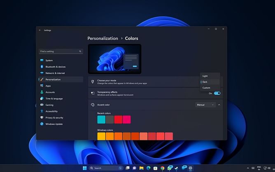This screenshot has height=172, width=275.
Task: Open Network & internet category
Action: click(61, 73)
